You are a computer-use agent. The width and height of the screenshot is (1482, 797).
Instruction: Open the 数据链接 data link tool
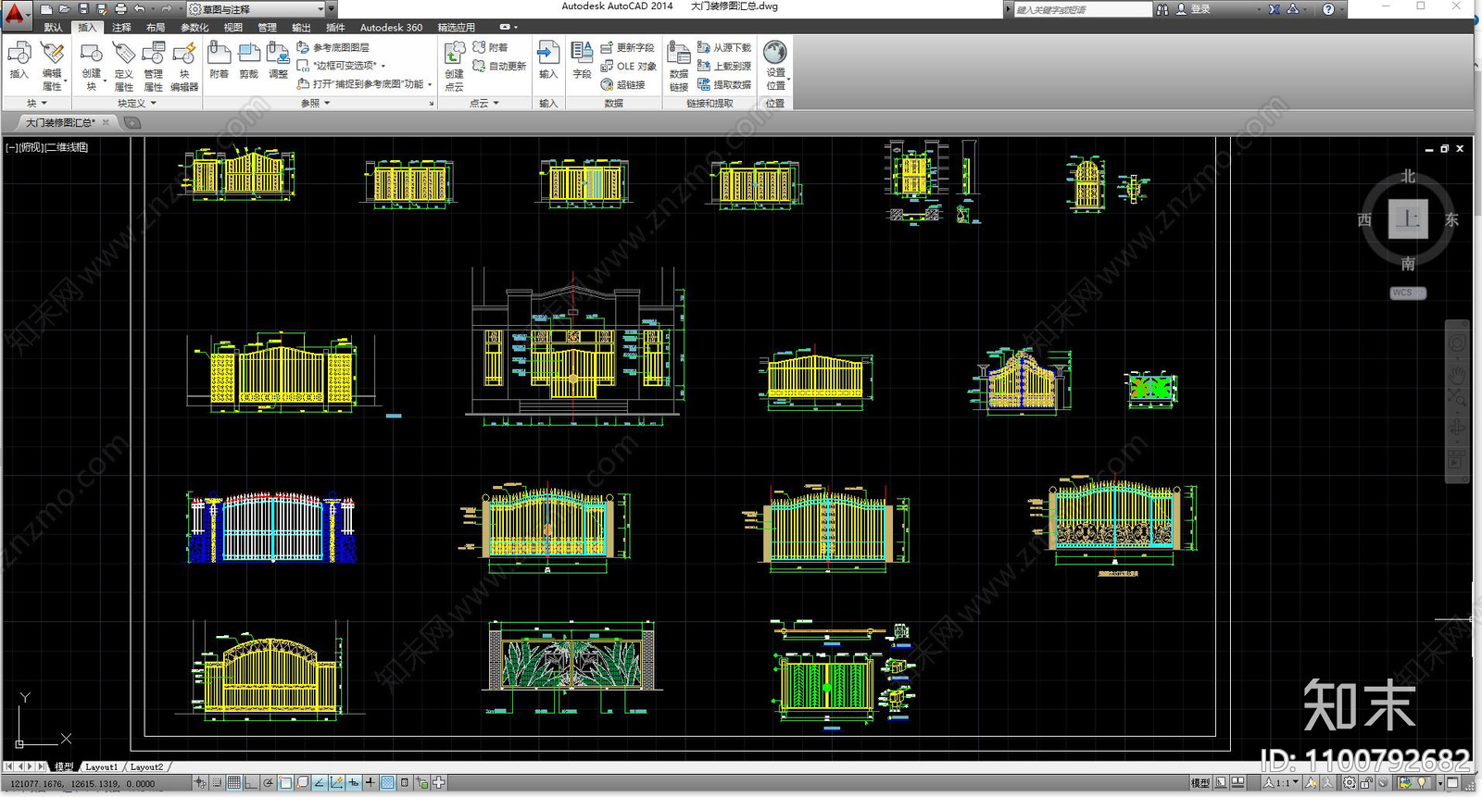click(x=679, y=67)
